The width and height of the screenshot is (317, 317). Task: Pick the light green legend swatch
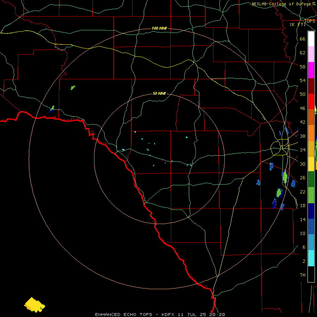click(x=311, y=195)
